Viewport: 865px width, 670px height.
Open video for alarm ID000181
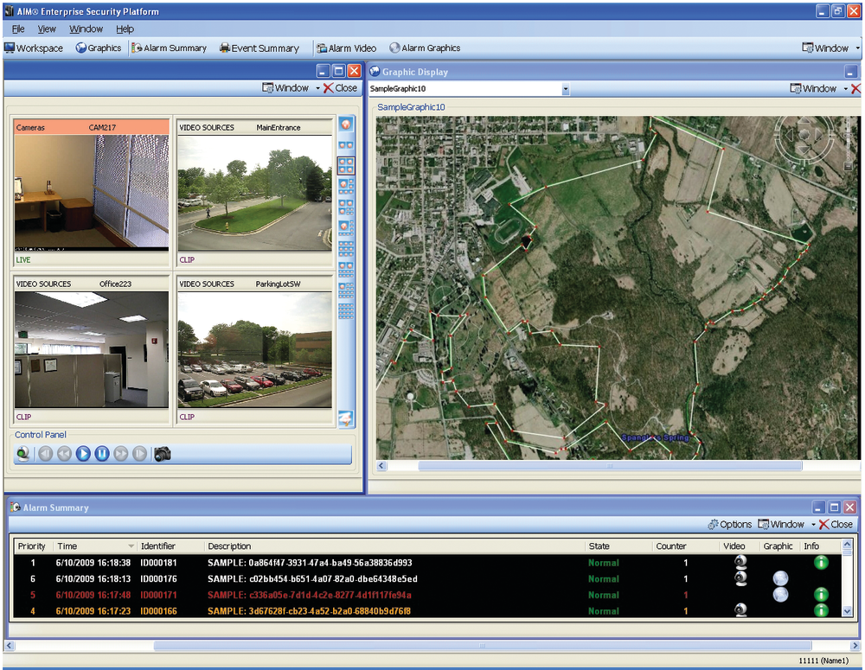pyautogui.click(x=740, y=563)
